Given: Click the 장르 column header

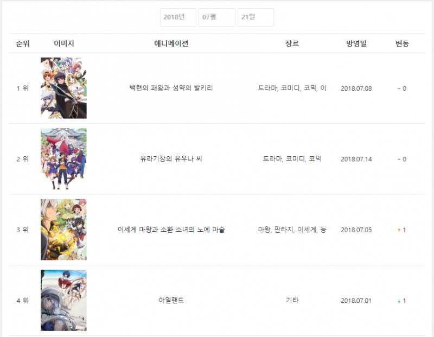Looking at the screenshot, I should tap(292, 43).
